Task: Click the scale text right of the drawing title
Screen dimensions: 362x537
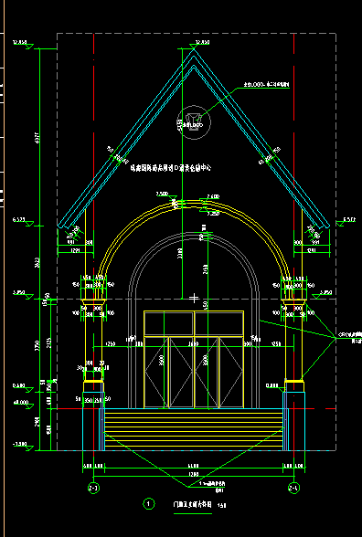Action: click(x=222, y=505)
